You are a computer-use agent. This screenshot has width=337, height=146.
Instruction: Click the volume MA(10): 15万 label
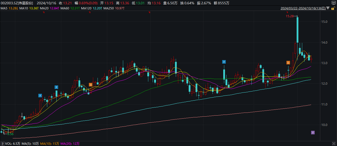50,144
